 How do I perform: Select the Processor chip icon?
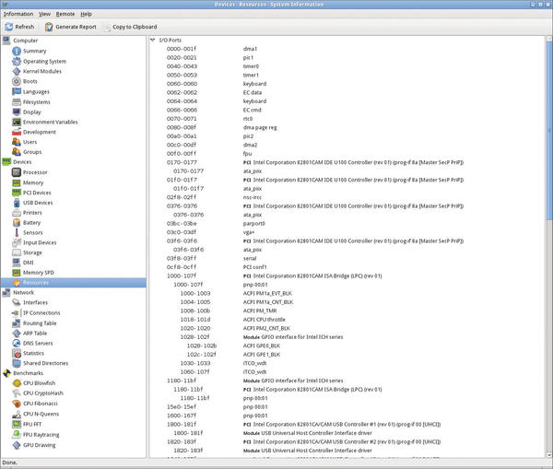pos(17,172)
